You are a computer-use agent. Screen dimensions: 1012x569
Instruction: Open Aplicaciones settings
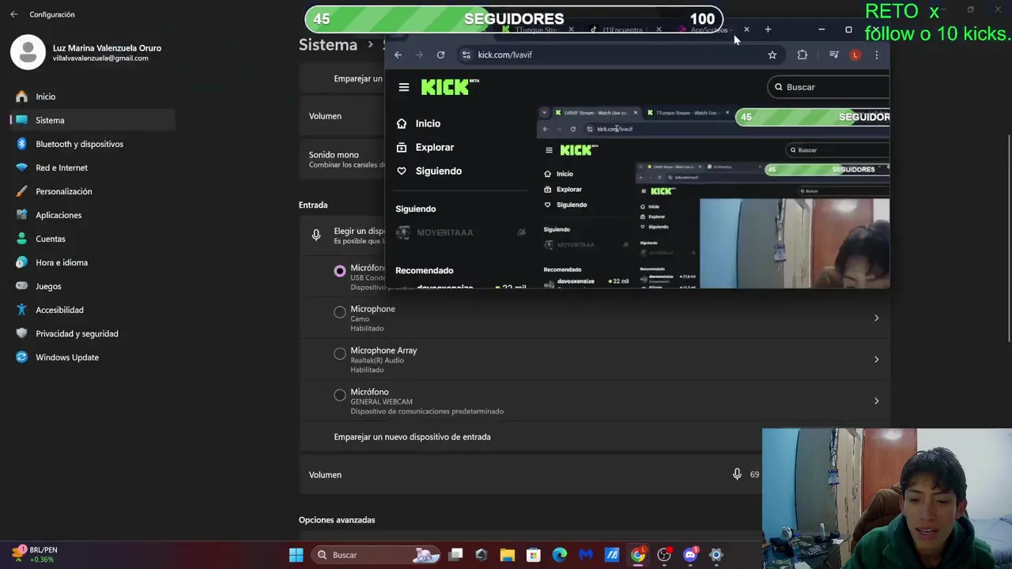click(93, 215)
